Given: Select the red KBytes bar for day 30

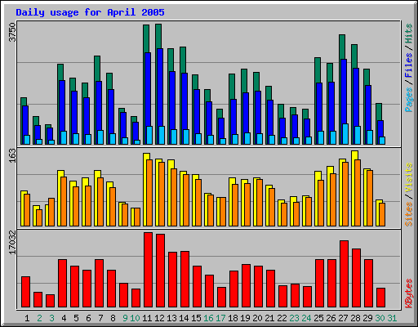Looking at the screenshot, I should 381,298.
